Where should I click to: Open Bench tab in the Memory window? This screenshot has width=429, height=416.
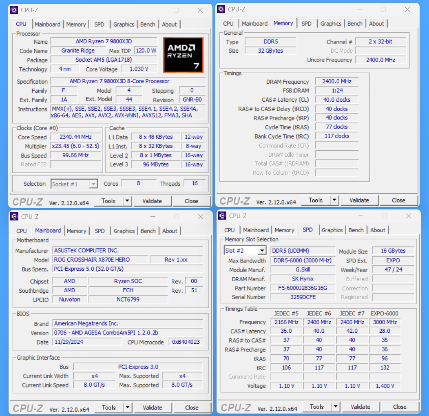355,23
